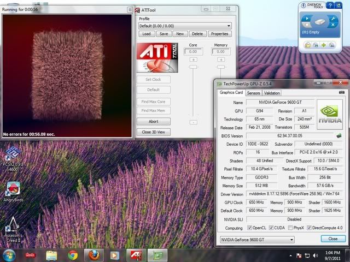This screenshot has width=350, height=262.
Task: Open the GPU selection dropdown in GPU-Z
Action: click(257, 240)
